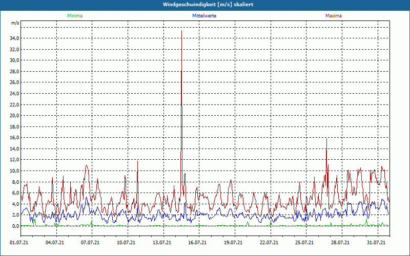Click the 10.07.21 date label

click(x=126, y=243)
